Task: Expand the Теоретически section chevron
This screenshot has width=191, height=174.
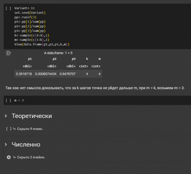Action: [x=6, y=116]
